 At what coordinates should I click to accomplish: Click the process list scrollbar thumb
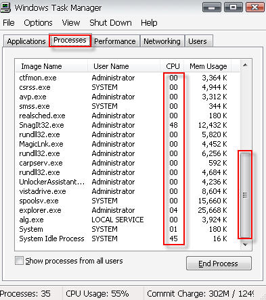tap(245, 195)
